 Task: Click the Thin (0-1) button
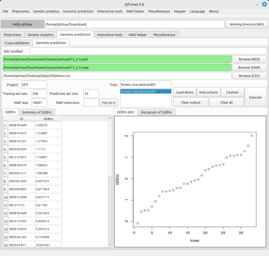108,103
